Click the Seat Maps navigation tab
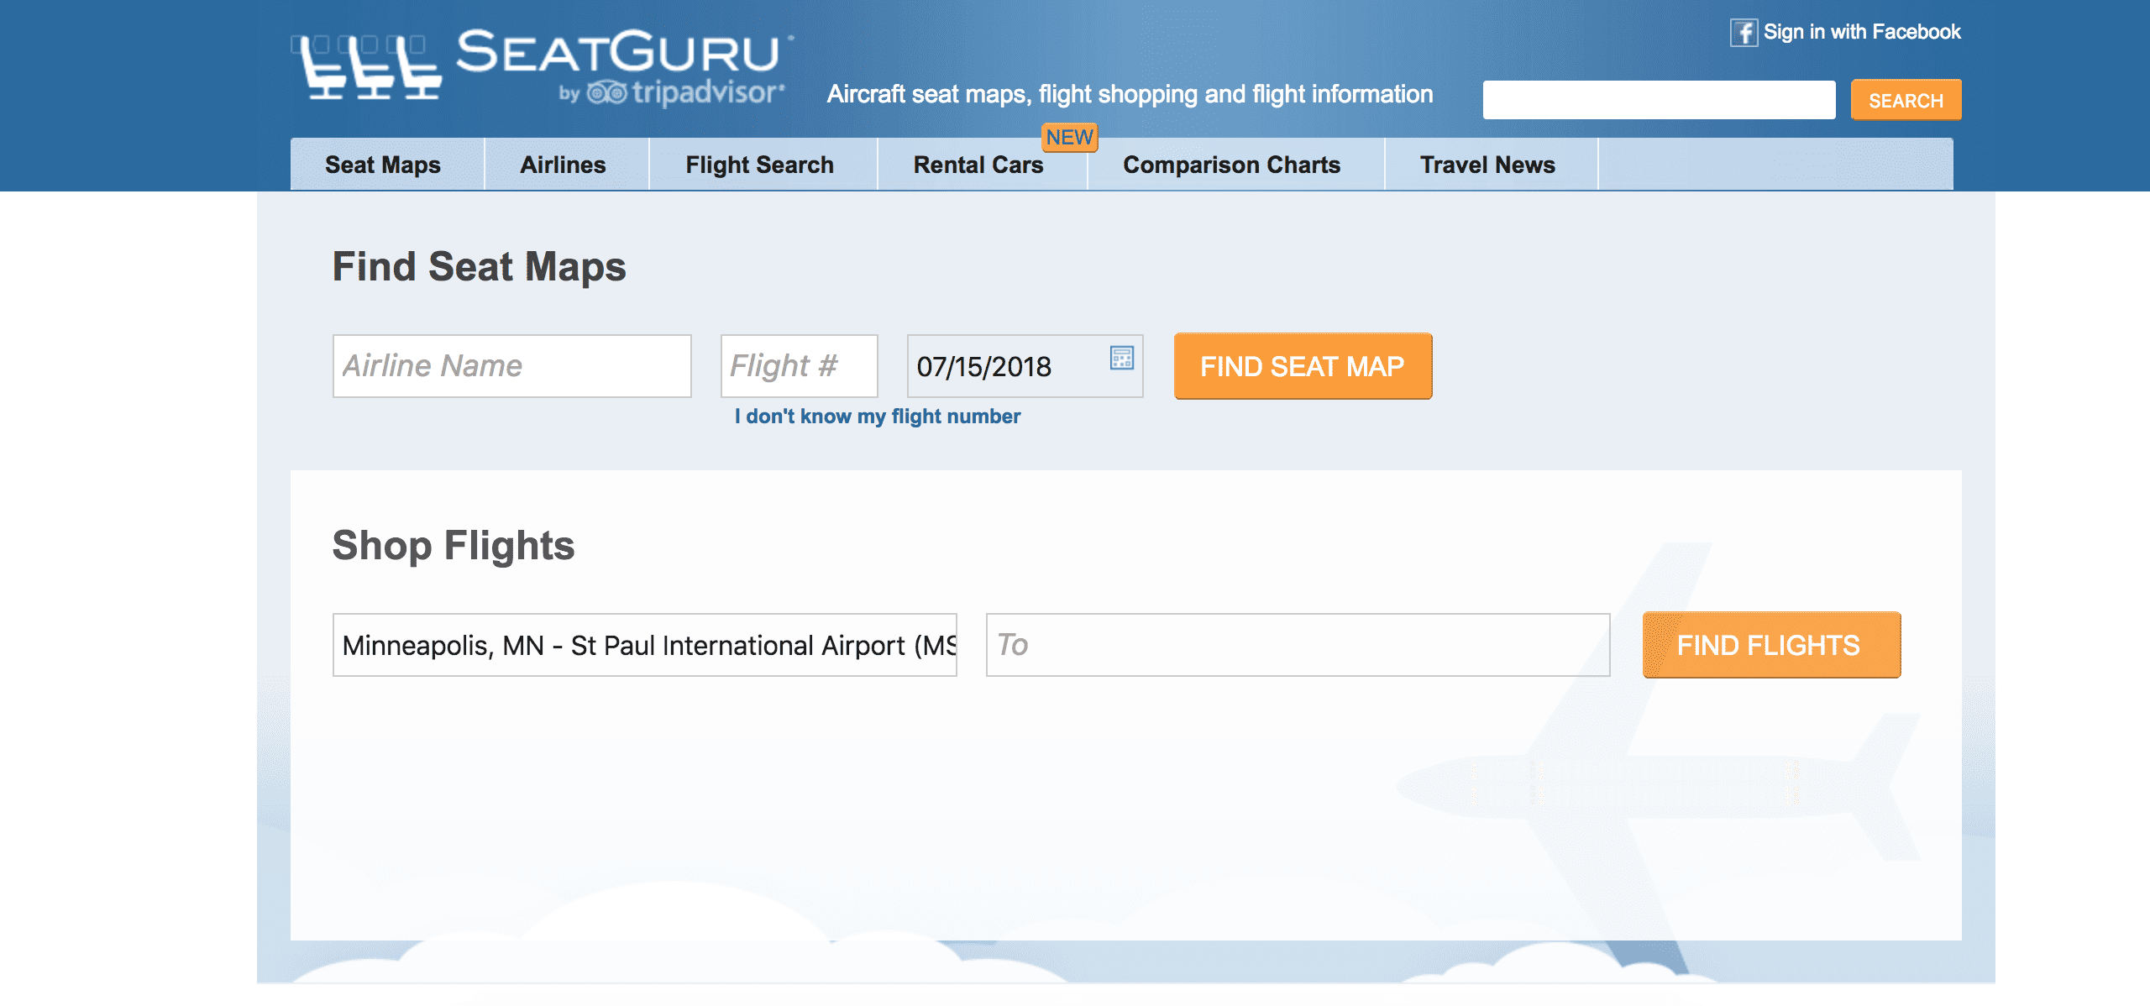 pyautogui.click(x=384, y=163)
